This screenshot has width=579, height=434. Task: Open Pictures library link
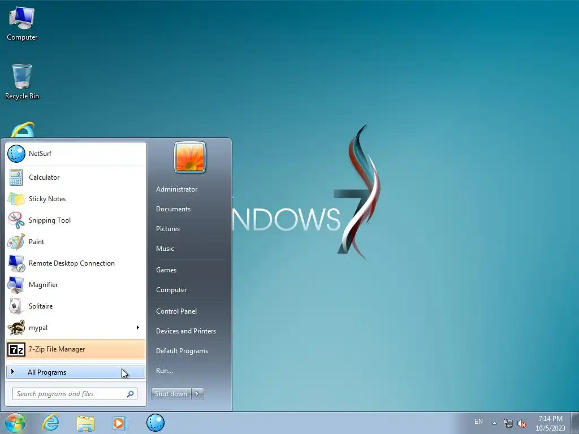(x=167, y=229)
